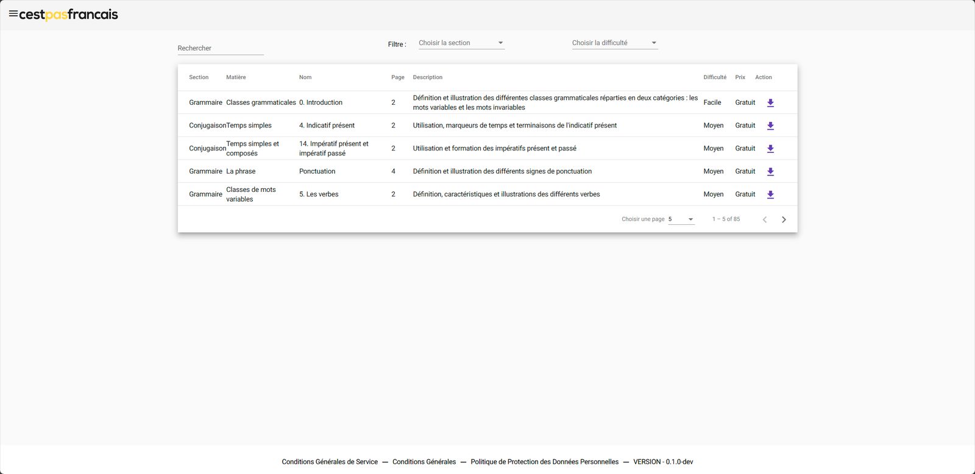
Task: Click the différents verbes description text
Action: (506, 194)
